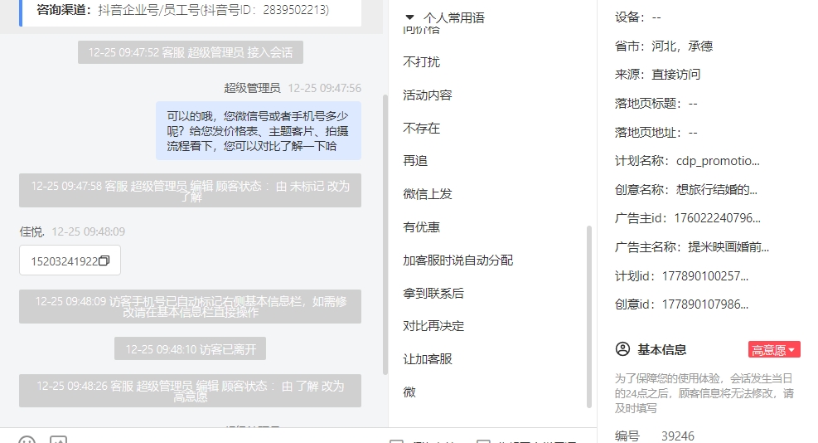Click the 创意id 177890107986... value

point(705,304)
